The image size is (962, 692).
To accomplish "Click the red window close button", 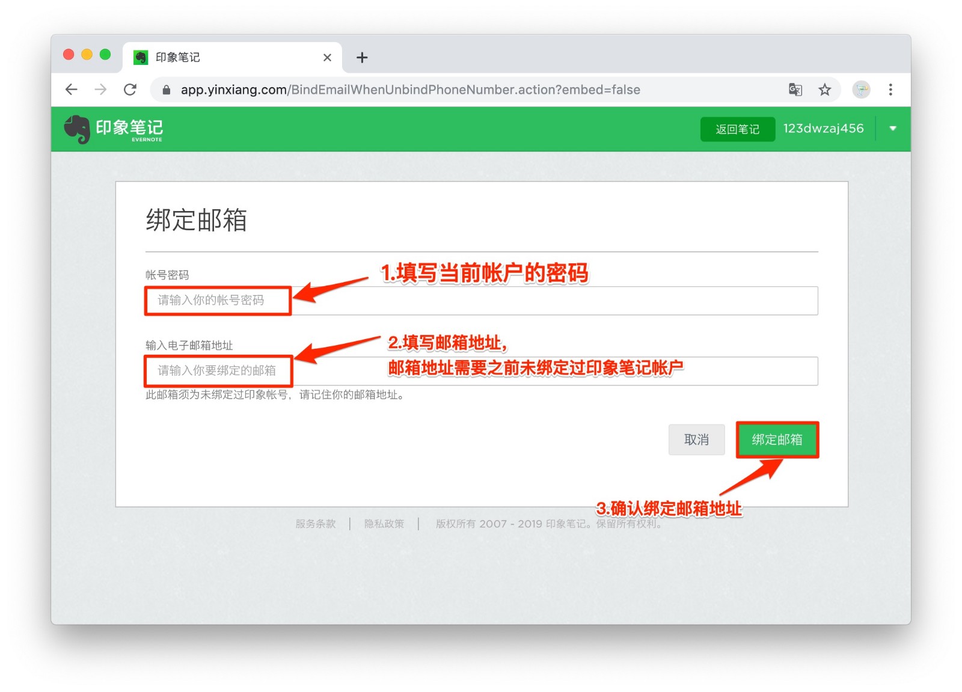I will click(x=69, y=55).
